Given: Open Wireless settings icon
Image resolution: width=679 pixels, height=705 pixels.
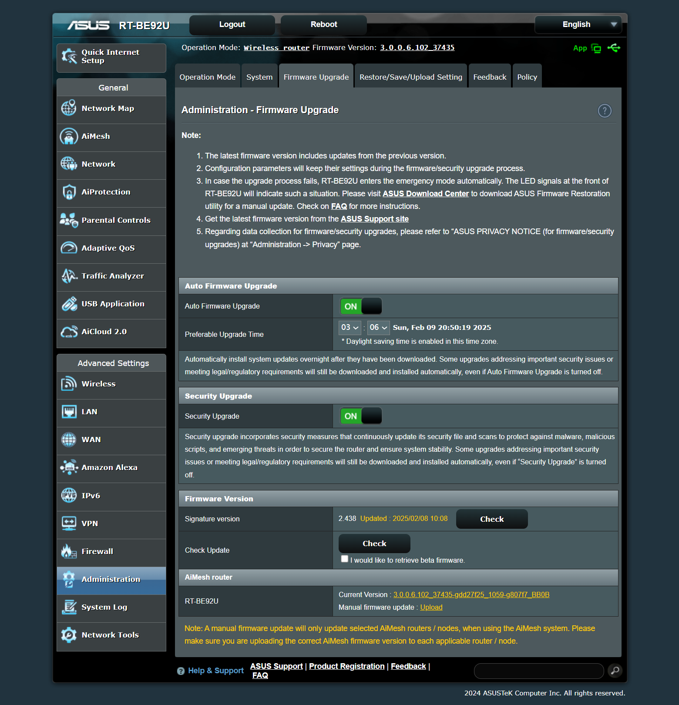Looking at the screenshot, I should [x=69, y=384].
